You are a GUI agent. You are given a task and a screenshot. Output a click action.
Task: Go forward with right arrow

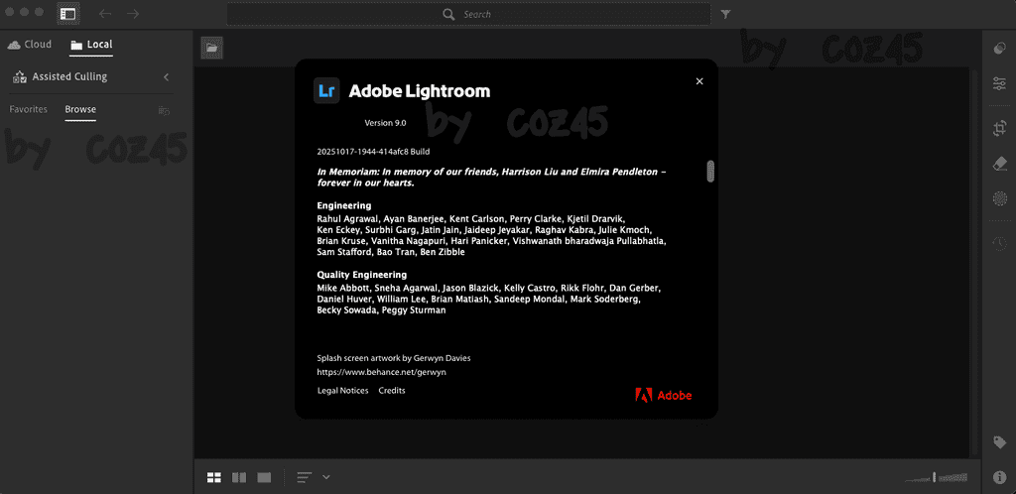133,14
